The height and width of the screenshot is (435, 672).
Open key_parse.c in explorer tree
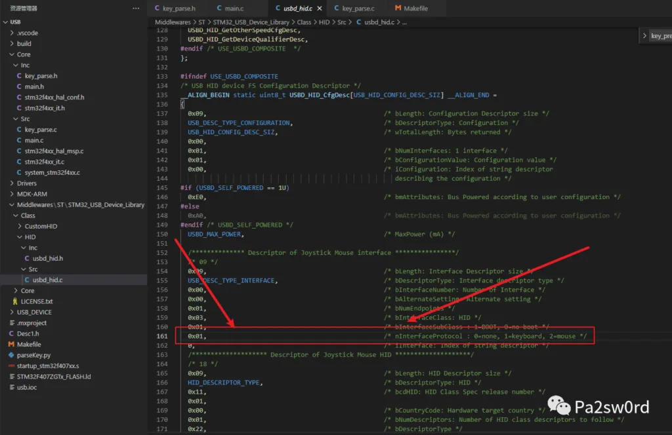click(x=41, y=129)
